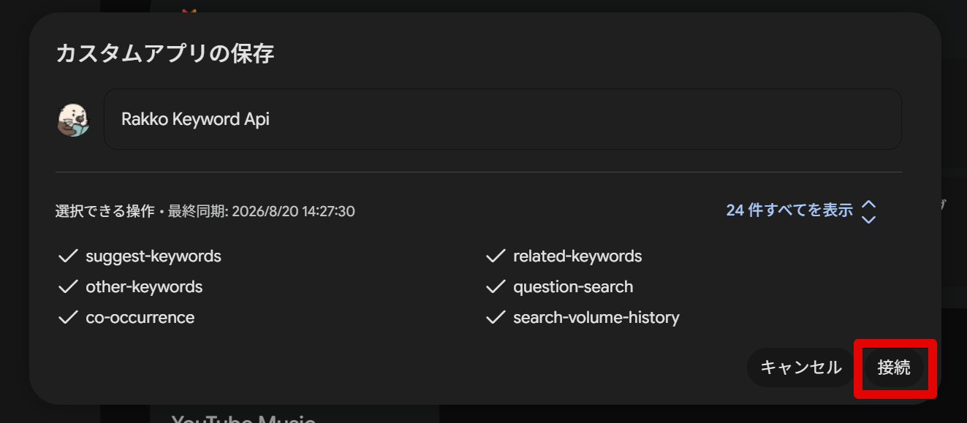Image resolution: width=967 pixels, height=423 pixels.
Task: Select the co-occurrence operation label
Action: [140, 318]
